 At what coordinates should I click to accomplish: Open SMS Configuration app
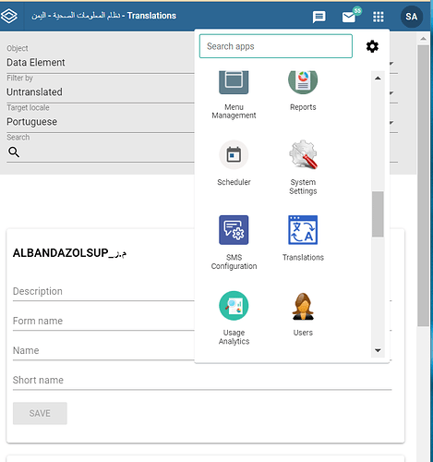234,242
